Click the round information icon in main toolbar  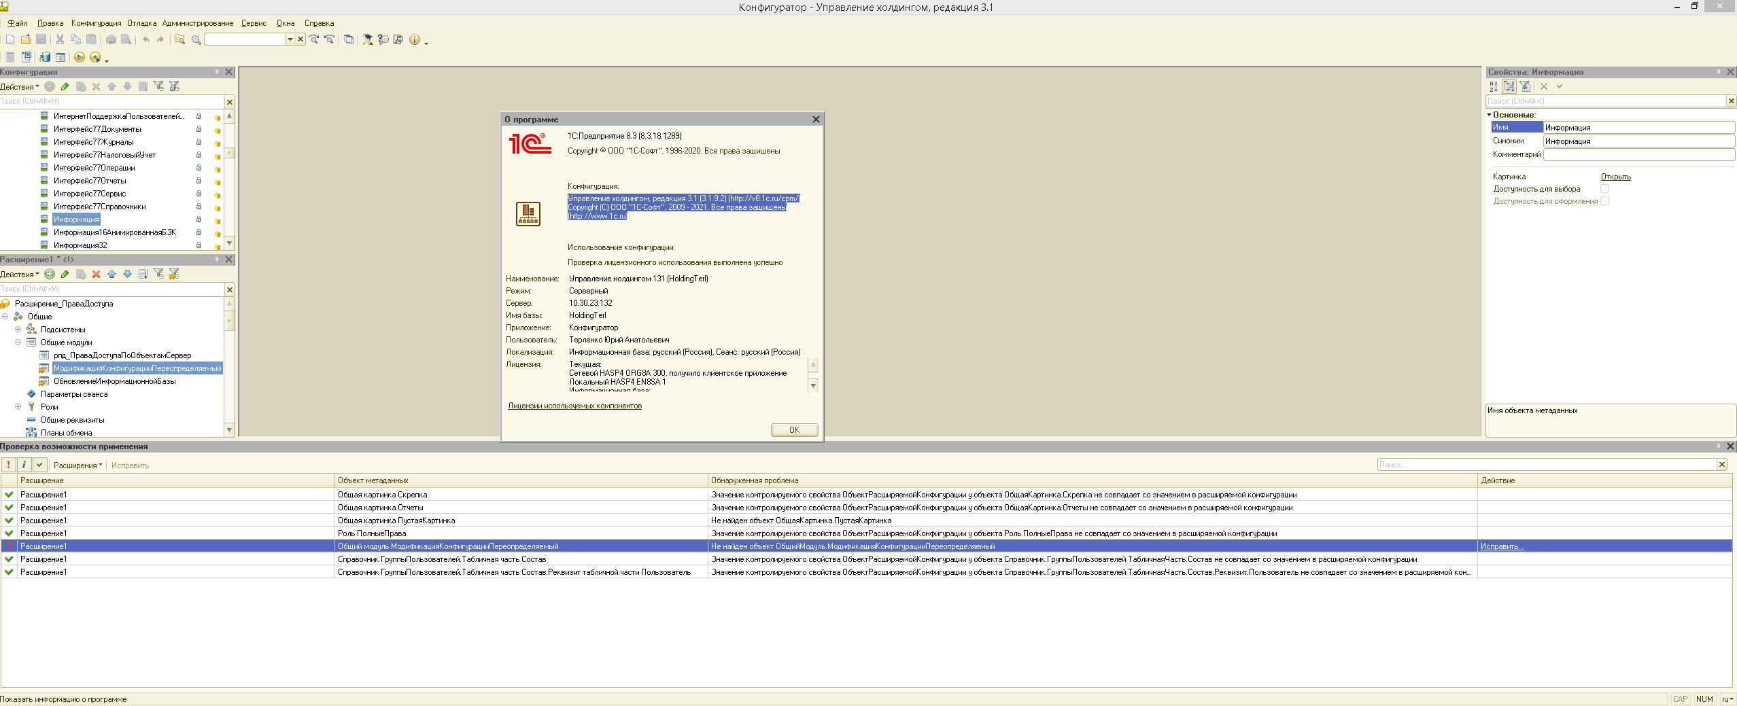[x=415, y=40]
